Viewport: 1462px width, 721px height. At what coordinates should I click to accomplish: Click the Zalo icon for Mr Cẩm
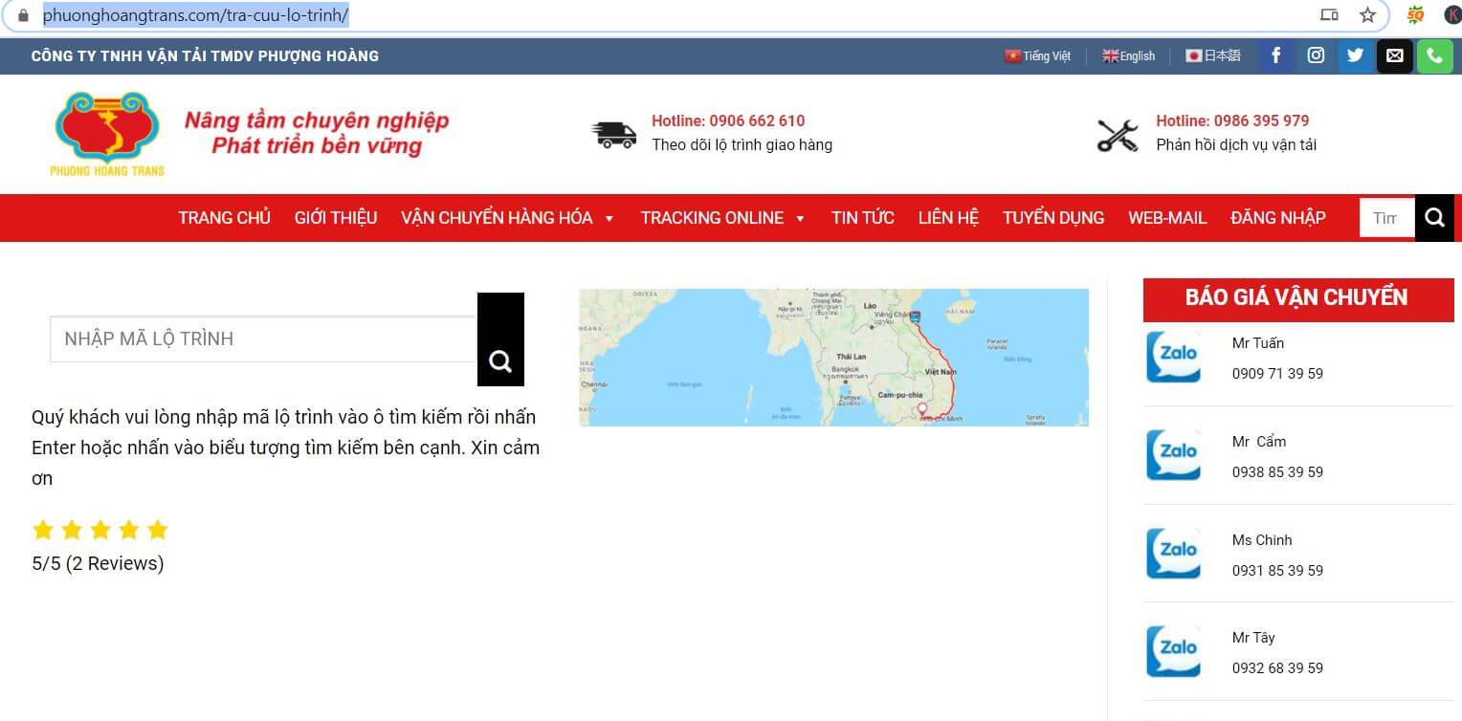coord(1173,455)
